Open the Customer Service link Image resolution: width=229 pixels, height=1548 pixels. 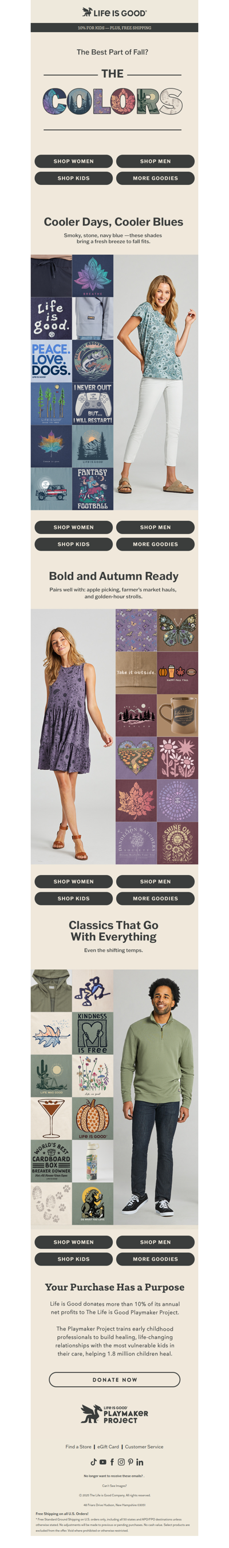[x=144, y=1446]
